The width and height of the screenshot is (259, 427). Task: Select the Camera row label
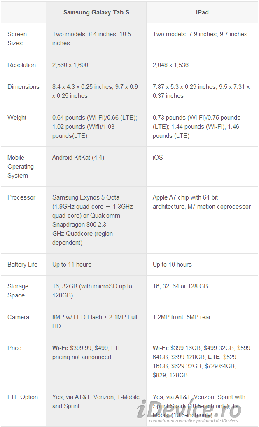[18, 317]
